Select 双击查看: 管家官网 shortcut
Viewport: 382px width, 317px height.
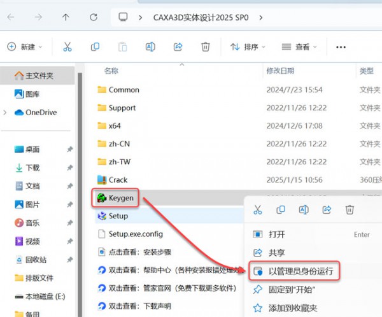point(167,288)
